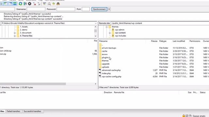This screenshot has height=117, width=209.
Task: Toggle the remote directory tree display
Action: pyautogui.click(x=10, y=4)
